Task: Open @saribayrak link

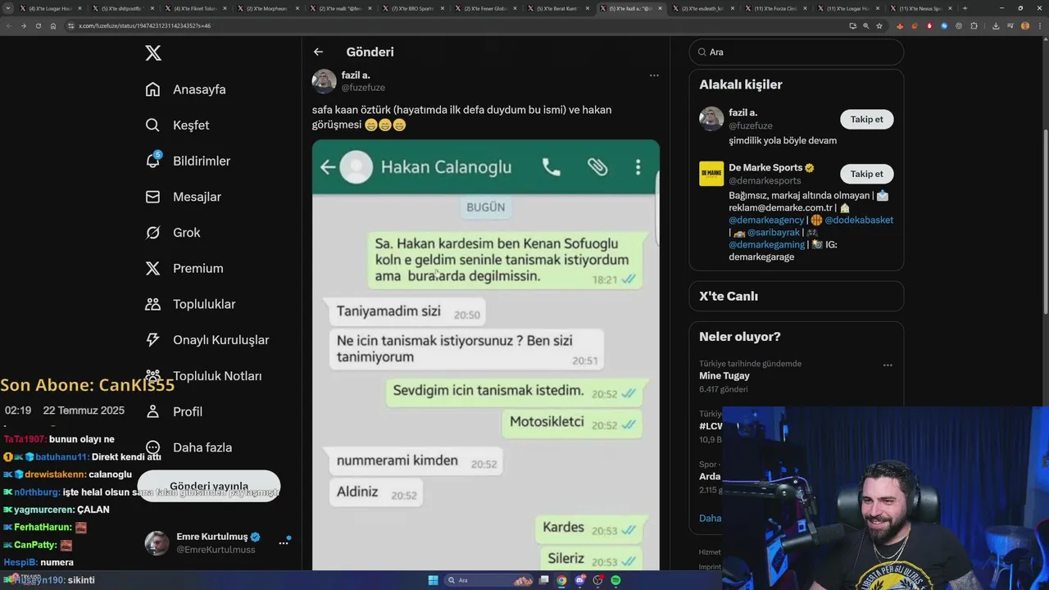Action: 774,233
